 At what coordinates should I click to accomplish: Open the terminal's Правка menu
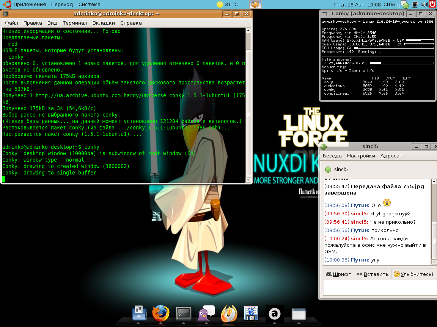(33, 23)
